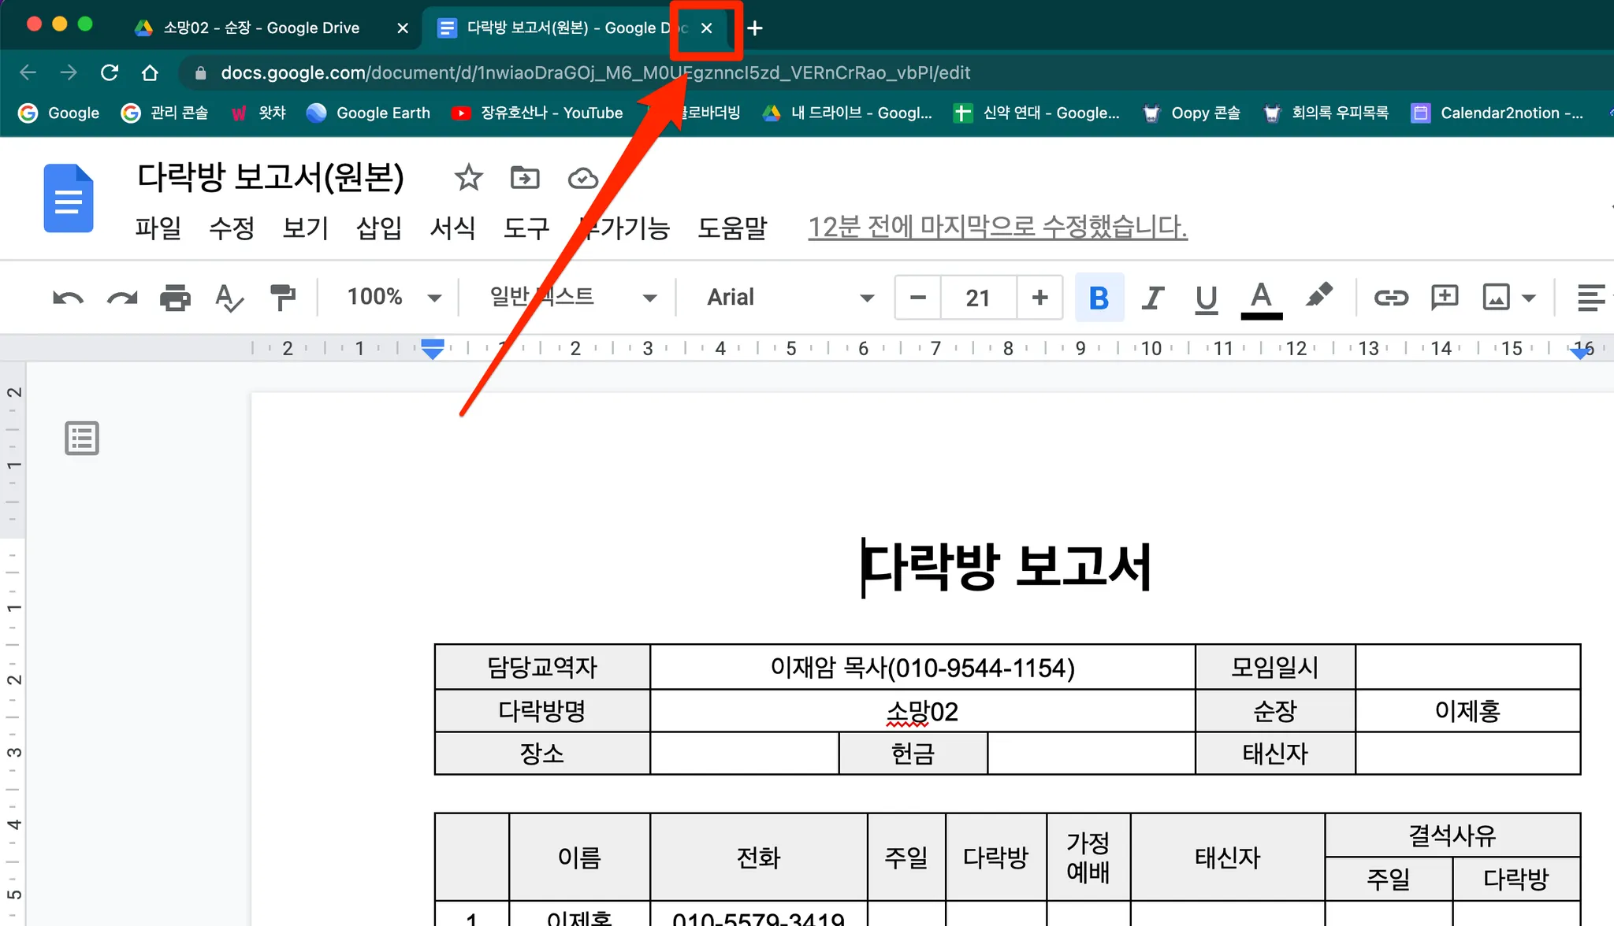Screen dimensions: 1614x926
Task: Toggle Italic formatting button
Action: pyautogui.click(x=1152, y=298)
